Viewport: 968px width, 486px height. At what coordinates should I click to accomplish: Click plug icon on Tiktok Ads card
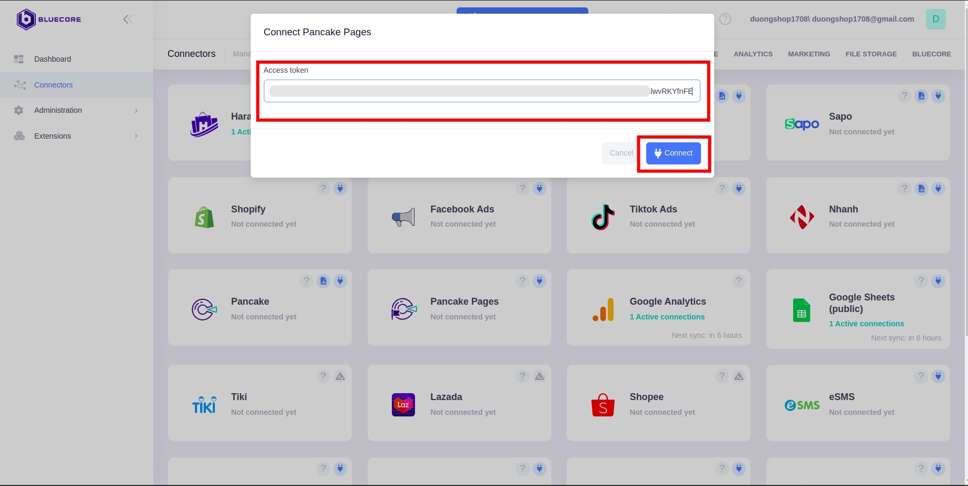pos(738,189)
